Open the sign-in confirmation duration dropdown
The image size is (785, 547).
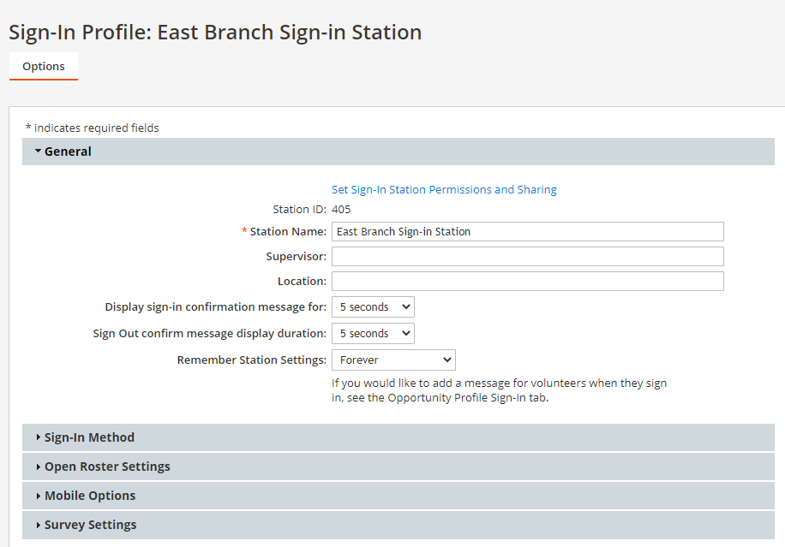(372, 306)
